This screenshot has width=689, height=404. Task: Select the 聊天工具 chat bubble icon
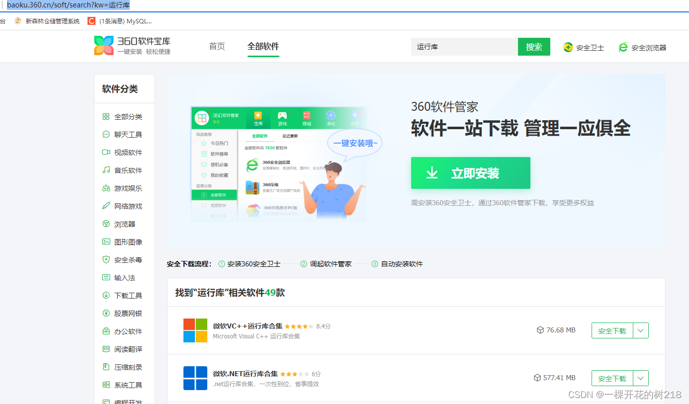click(106, 135)
